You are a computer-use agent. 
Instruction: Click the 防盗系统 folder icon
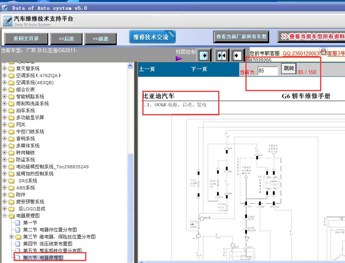coord(11,160)
